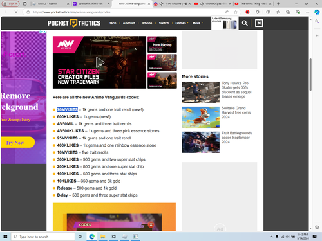Screen dimensions: 322x241
Task: Close the red X on Codes image
Action: 151,224
